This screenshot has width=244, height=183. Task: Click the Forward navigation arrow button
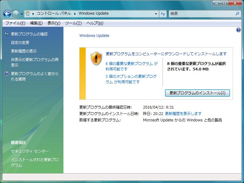[x=16, y=14]
